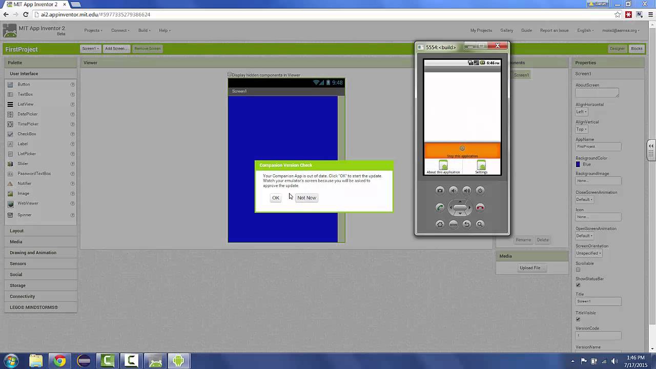The image size is (656, 369).
Task: Expand the Drawing and Animation section
Action: (x=40, y=253)
